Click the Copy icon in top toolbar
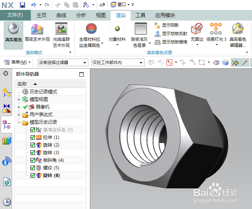The image size is (252, 209). click(x=67, y=5)
